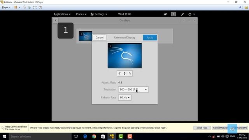Open the Applications menu in Kali
This screenshot has height=140, width=249.
tap(62, 14)
